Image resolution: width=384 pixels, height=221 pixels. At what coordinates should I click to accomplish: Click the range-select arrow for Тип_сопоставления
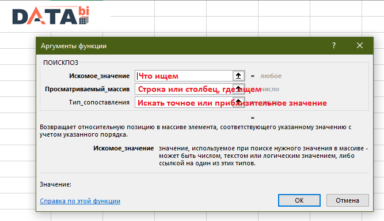(x=238, y=102)
